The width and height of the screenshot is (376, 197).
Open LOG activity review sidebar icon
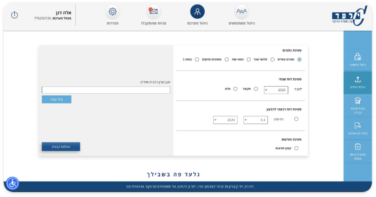coord(358,126)
